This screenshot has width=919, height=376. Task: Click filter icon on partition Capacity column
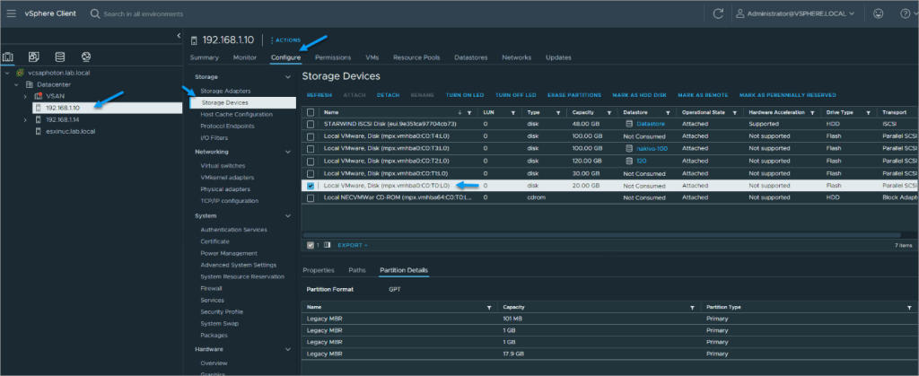pos(692,307)
